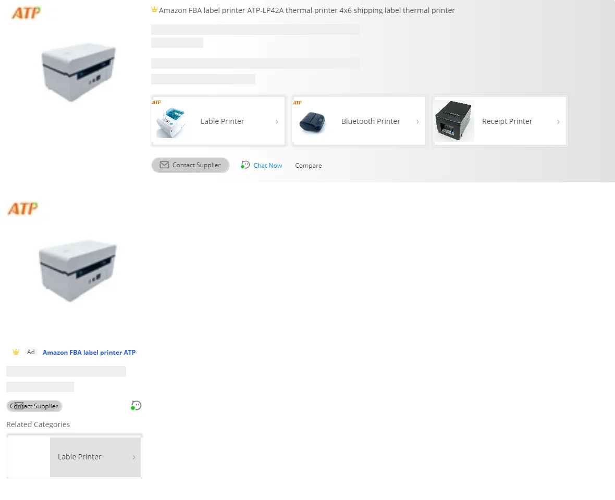Click the ATP logo above the second listing
Screen dimensions: 615x500
coord(23,208)
